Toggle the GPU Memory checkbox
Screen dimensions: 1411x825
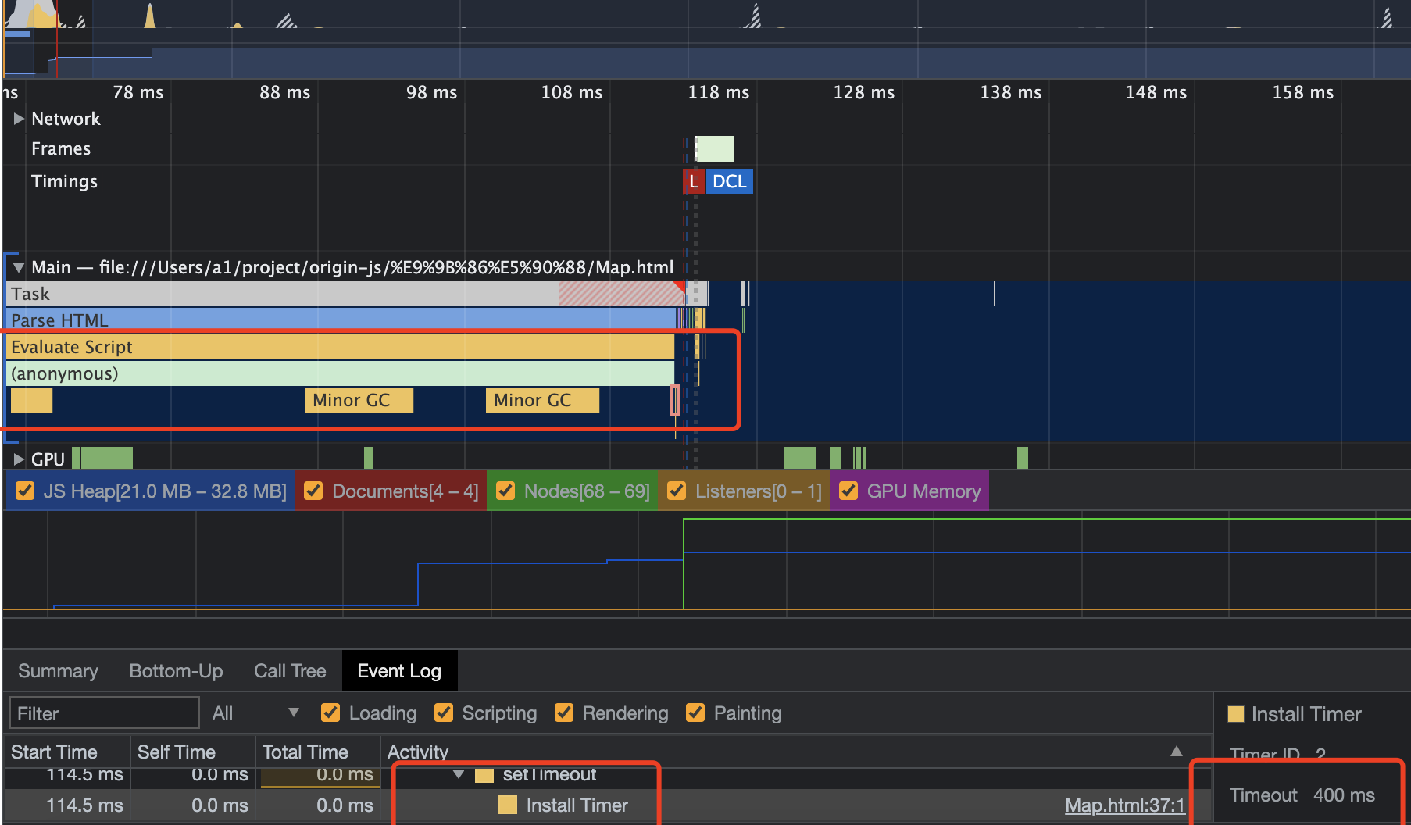click(x=848, y=491)
